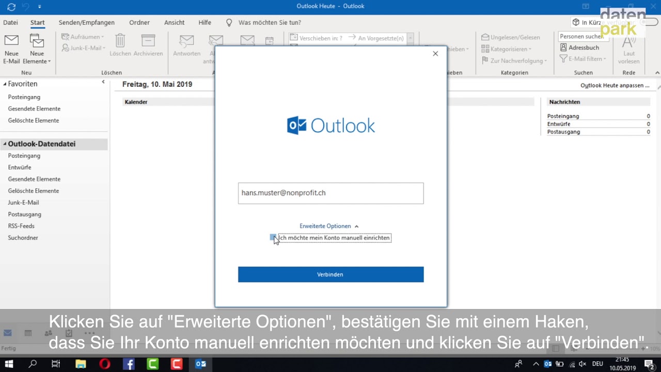
Task: Click the taskbar search magnifier icon
Action: (x=33, y=364)
